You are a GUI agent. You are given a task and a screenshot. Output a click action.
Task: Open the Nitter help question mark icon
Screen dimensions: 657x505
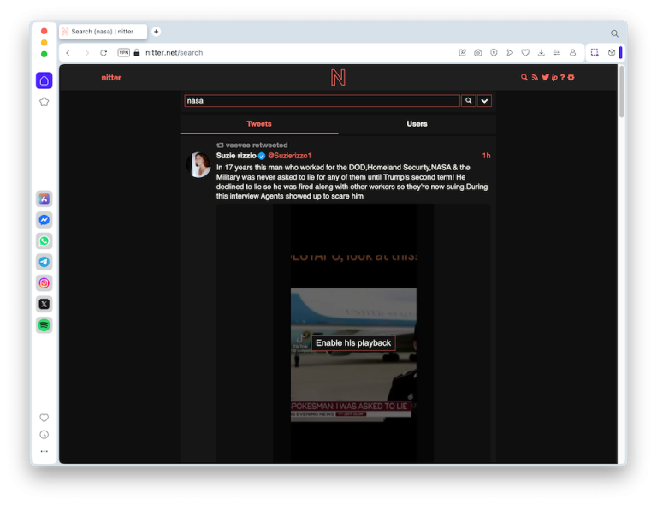562,78
